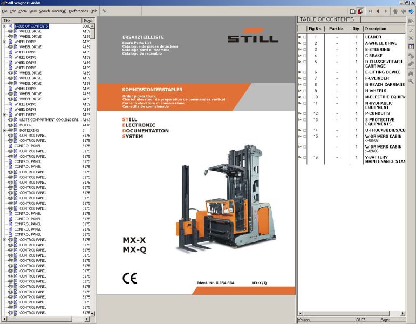
Task: Click the binoculars search icon in sidebar
Action: point(411,72)
